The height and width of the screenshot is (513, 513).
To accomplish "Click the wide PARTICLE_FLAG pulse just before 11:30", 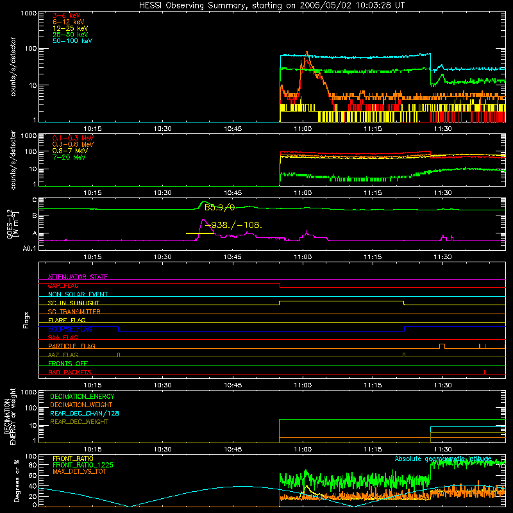I will (442, 346).
